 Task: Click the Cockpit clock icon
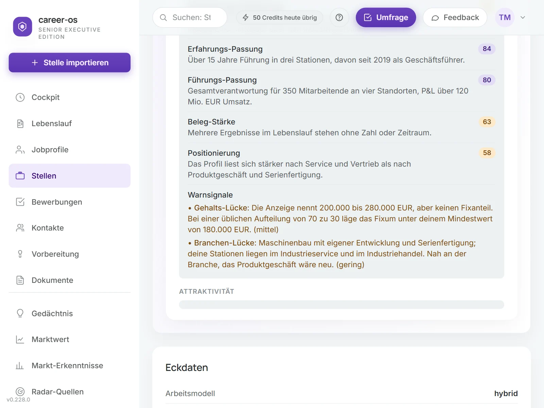point(20,98)
